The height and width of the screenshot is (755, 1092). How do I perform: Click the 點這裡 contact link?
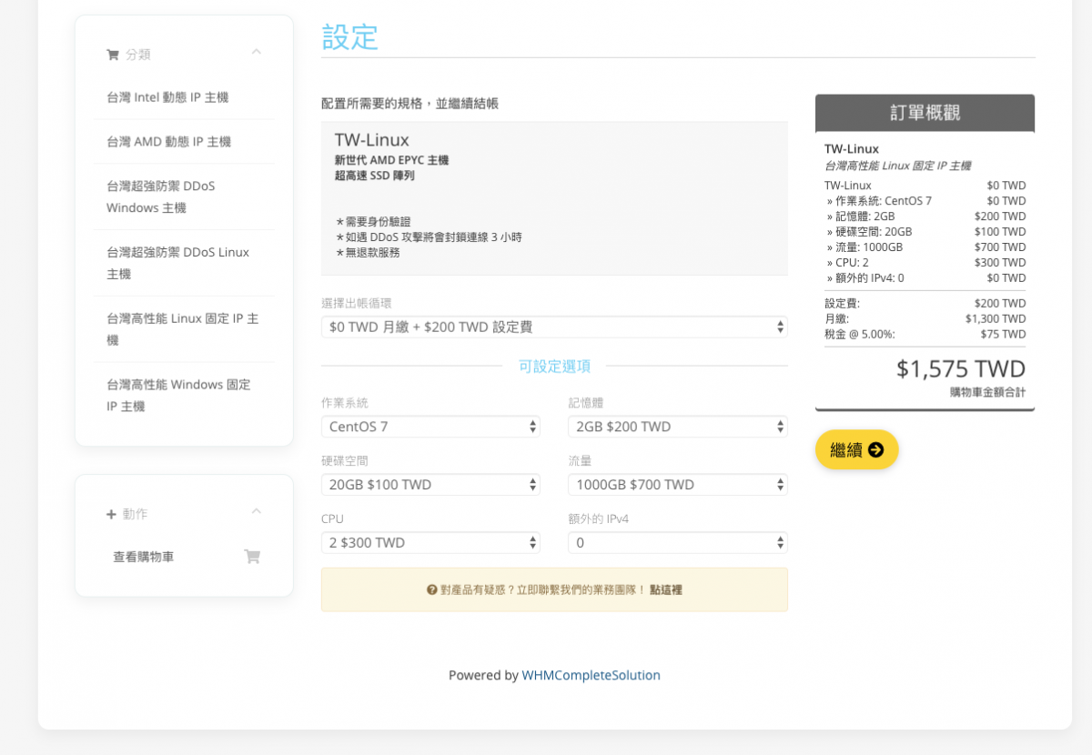tap(665, 589)
